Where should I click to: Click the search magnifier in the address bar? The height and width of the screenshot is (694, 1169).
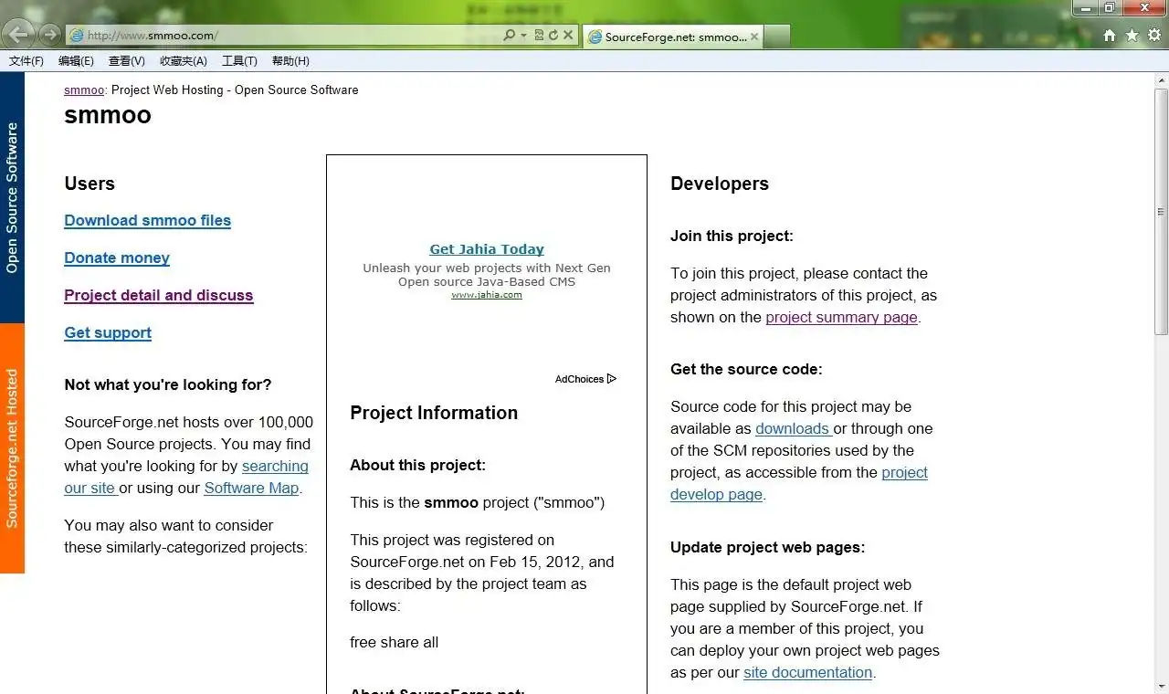(x=510, y=35)
